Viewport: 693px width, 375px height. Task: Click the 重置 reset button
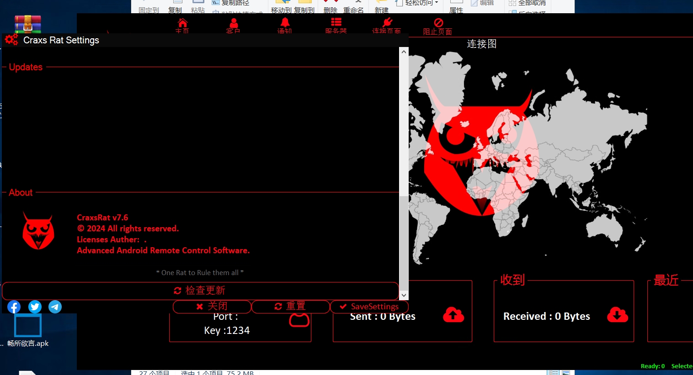pyautogui.click(x=291, y=306)
